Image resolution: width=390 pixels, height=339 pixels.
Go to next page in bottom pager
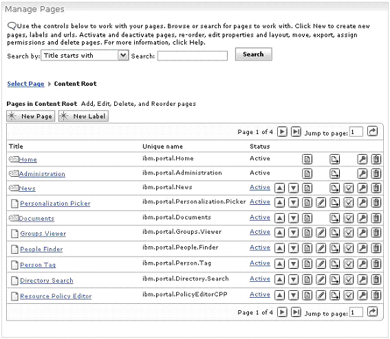point(282,312)
